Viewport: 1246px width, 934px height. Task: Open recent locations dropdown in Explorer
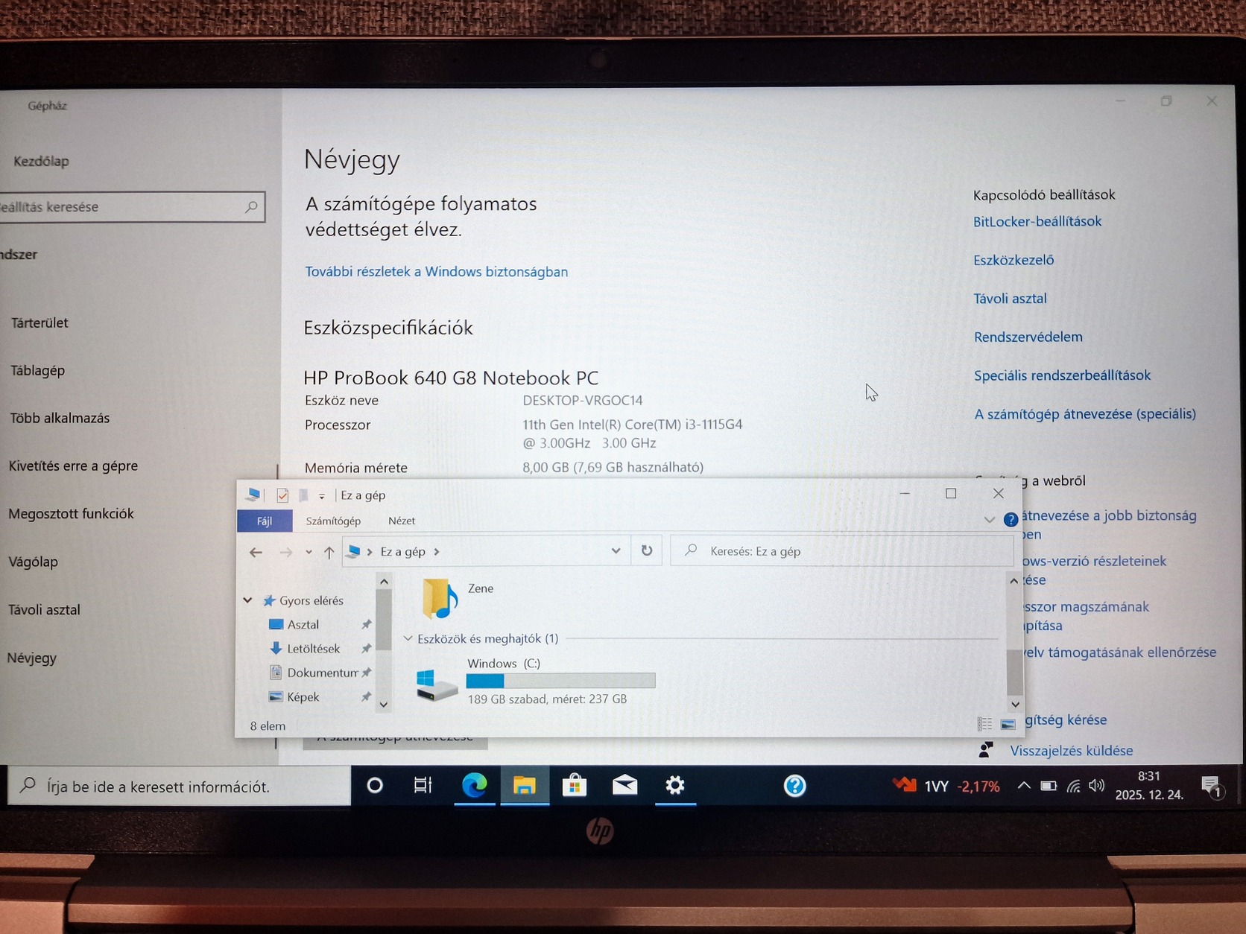309,553
